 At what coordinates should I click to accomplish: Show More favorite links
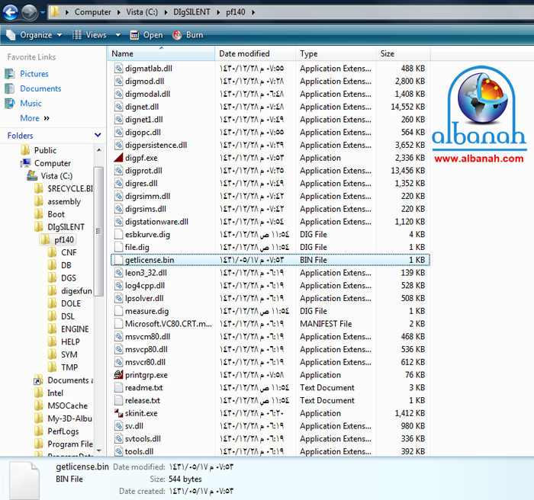34,118
